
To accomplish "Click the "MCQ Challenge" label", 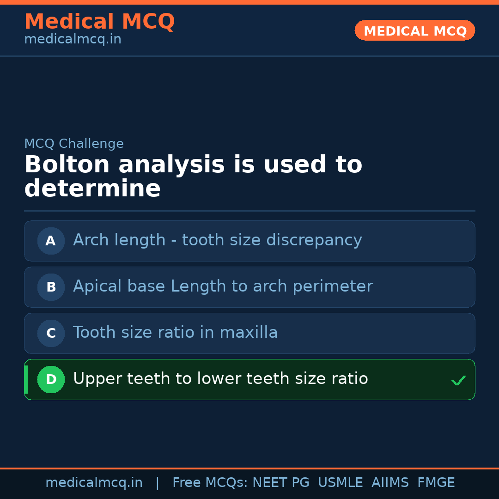I will (x=74, y=144).
